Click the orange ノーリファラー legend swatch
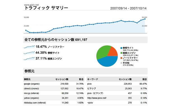Image resolution: width=171 pixels, height=112 pixels. [x=121, y=58]
